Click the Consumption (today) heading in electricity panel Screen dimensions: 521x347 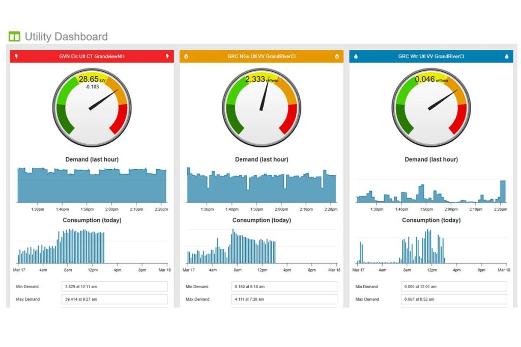[92, 220]
